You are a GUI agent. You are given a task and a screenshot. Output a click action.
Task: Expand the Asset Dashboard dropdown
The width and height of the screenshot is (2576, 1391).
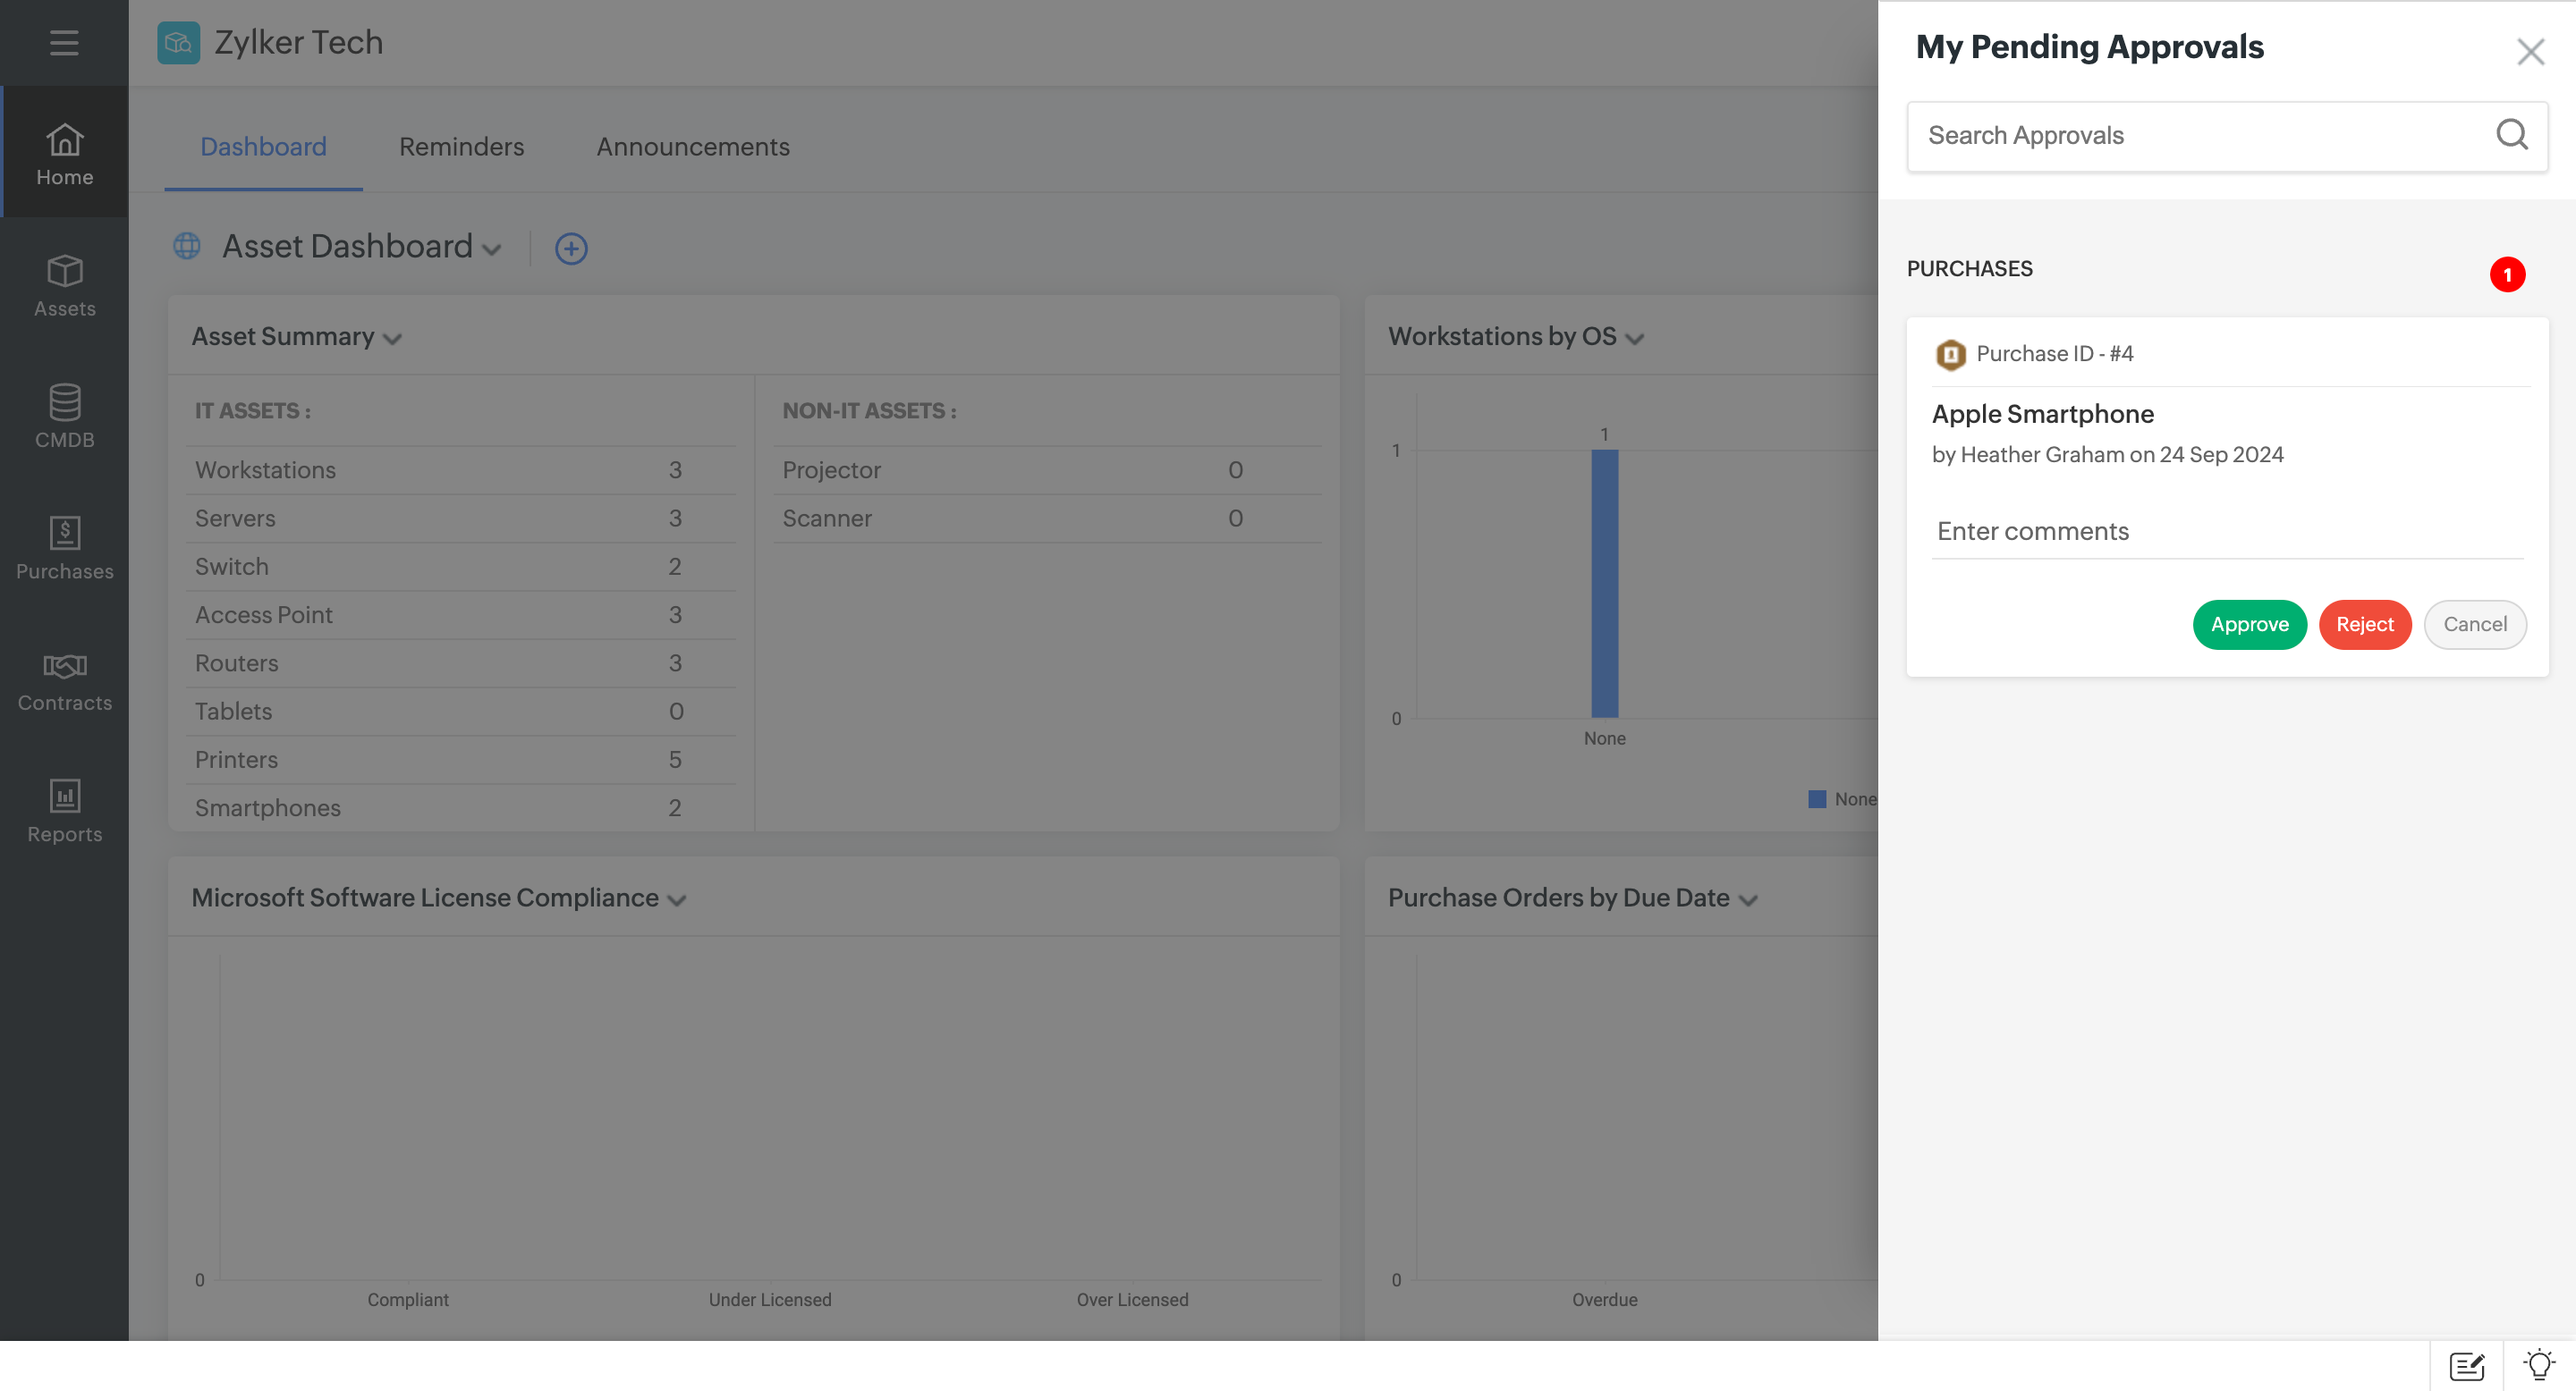pyautogui.click(x=491, y=249)
